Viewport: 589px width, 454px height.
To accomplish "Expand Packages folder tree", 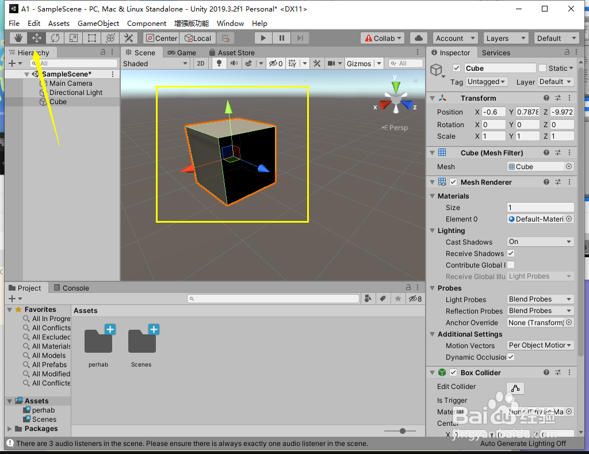I will click(10, 429).
